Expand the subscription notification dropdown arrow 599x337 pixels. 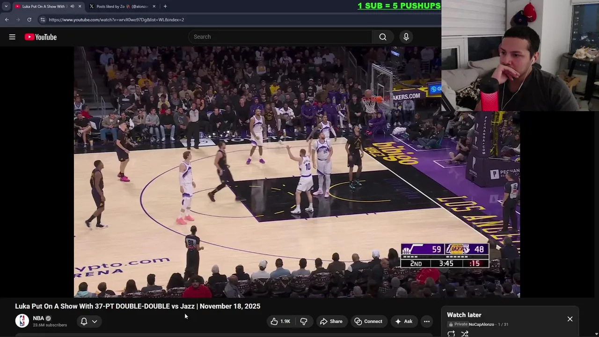coord(95,322)
